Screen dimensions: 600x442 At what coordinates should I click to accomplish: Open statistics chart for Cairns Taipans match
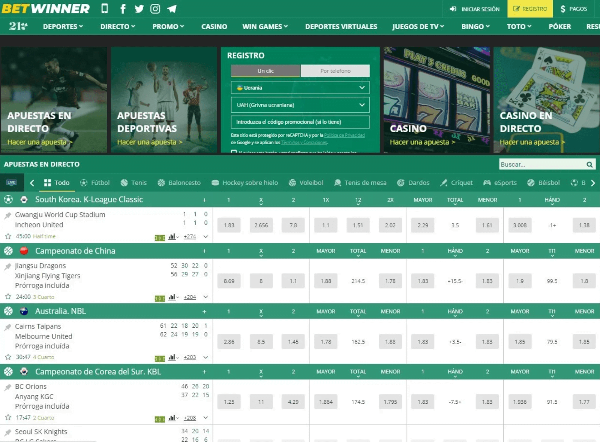point(172,357)
